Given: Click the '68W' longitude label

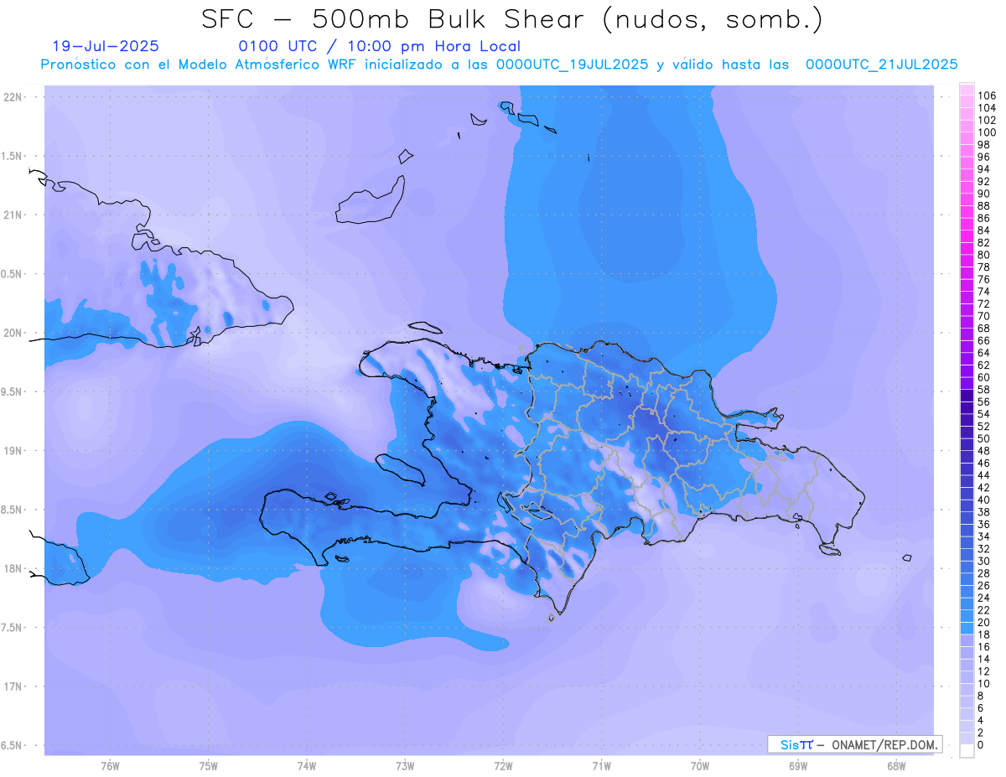Looking at the screenshot, I should (896, 765).
